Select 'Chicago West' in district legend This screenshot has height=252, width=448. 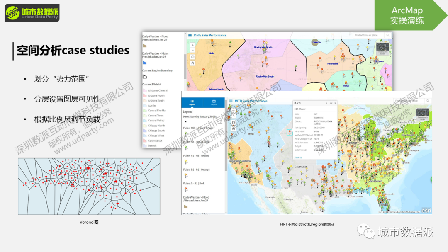pos(156,136)
